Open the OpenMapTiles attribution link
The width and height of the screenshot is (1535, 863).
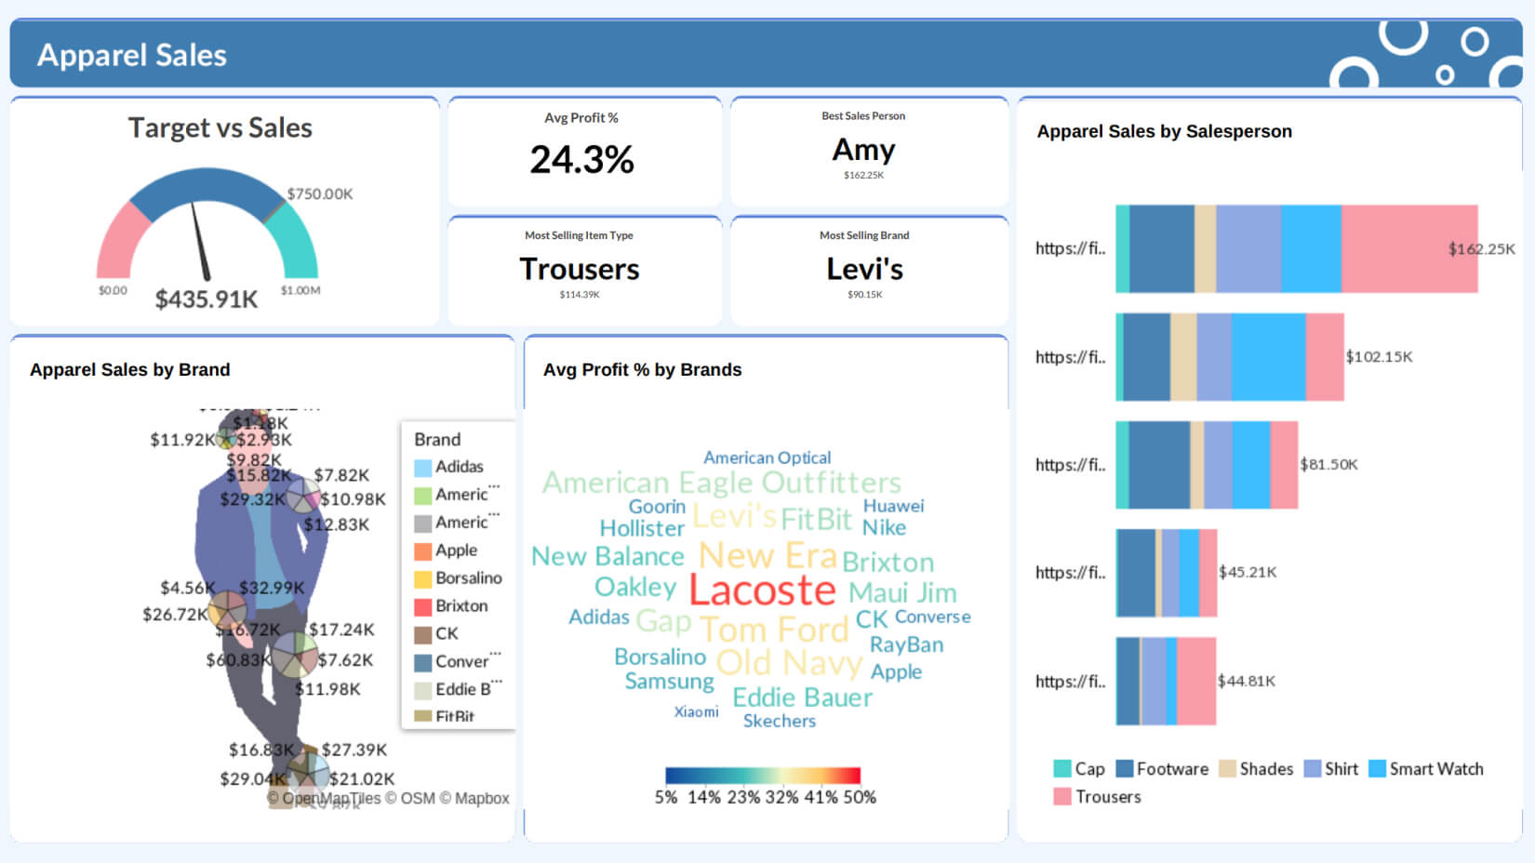(x=324, y=799)
